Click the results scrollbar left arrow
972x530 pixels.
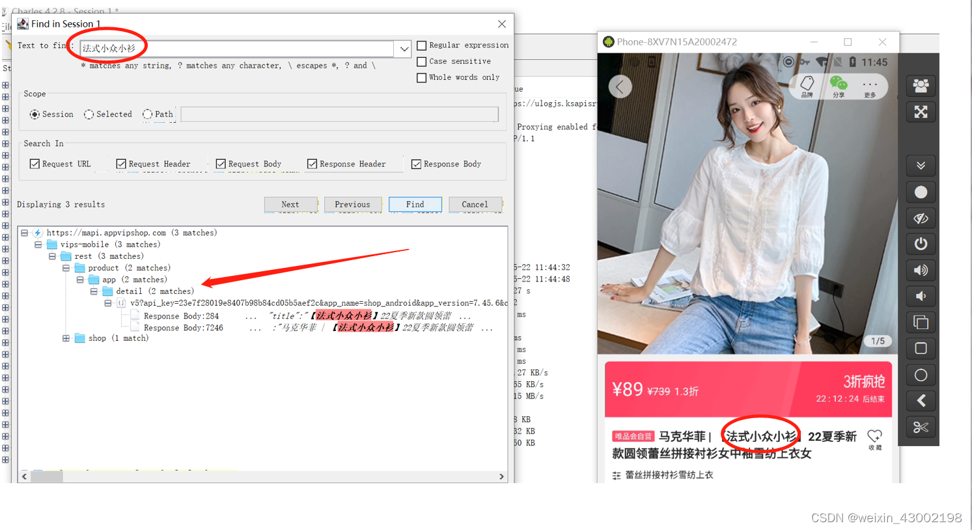(24, 477)
